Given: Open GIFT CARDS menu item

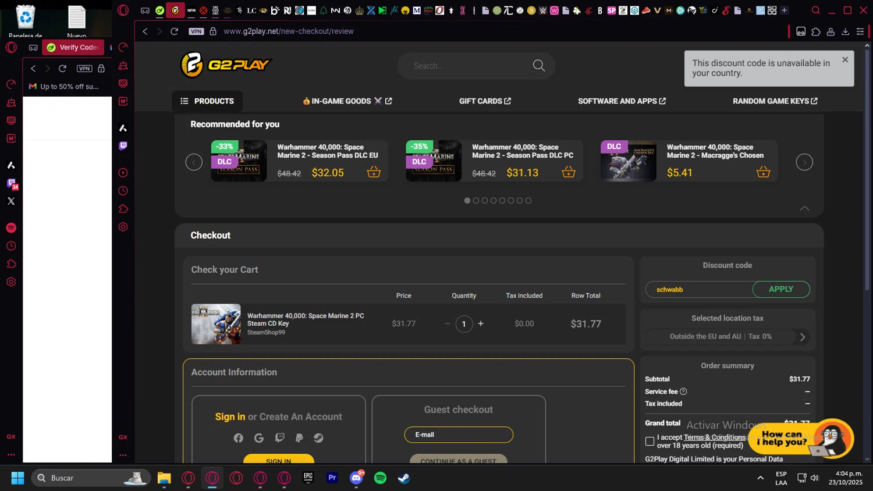Looking at the screenshot, I should pos(485,101).
